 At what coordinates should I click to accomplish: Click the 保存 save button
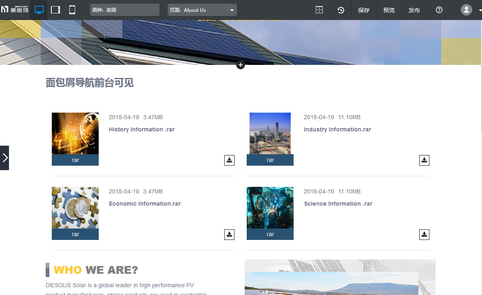[x=363, y=10]
